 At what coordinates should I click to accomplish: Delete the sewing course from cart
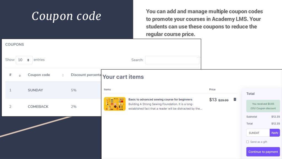pyautogui.click(x=235, y=99)
